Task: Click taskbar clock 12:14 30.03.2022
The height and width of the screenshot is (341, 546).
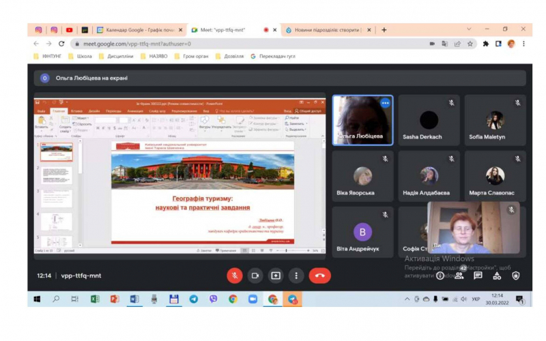Action: tap(498, 299)
